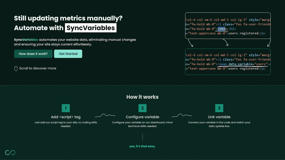Expand the bottom code snippet panel

228,62
